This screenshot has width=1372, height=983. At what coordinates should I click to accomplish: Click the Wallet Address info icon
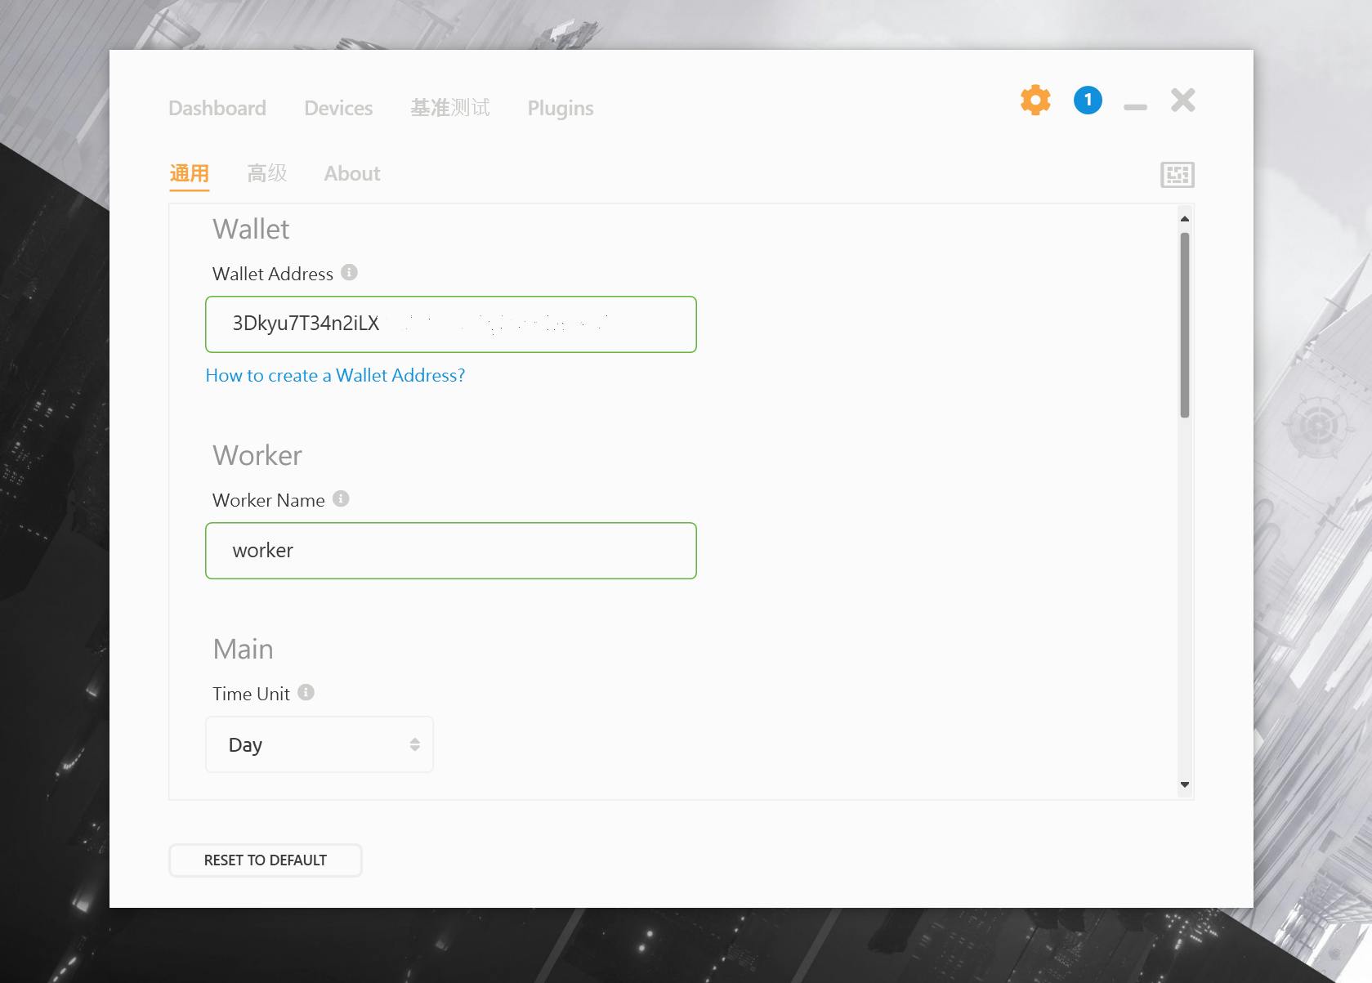(x=349, y=273)
